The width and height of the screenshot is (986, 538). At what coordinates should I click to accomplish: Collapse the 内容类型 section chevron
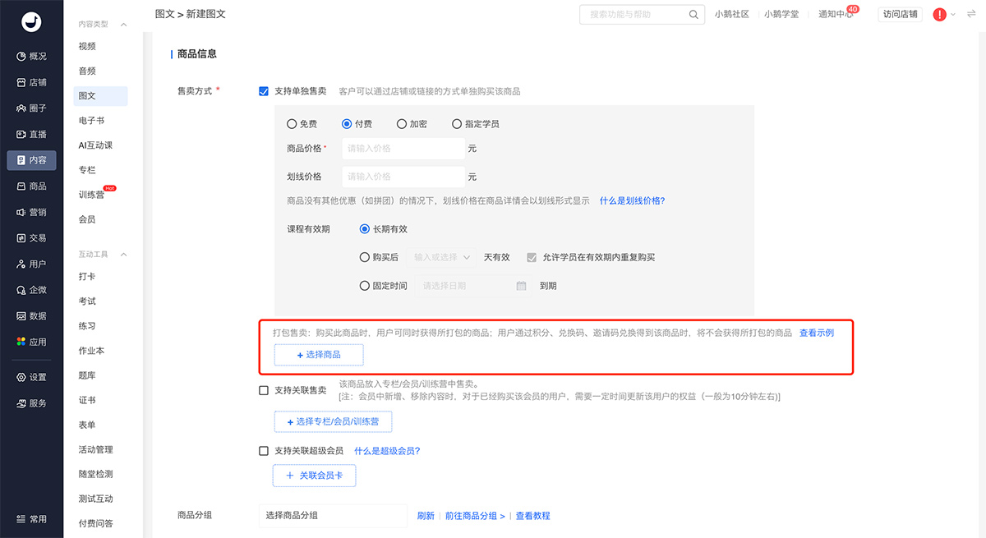click(x=124, y=25)
